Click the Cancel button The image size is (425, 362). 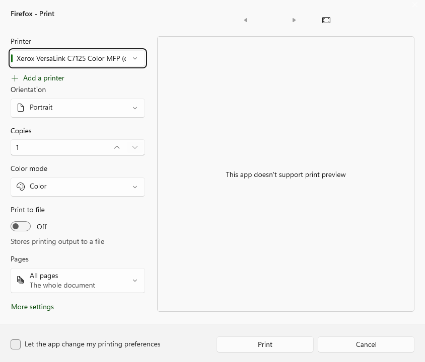[x=366, y=344]
